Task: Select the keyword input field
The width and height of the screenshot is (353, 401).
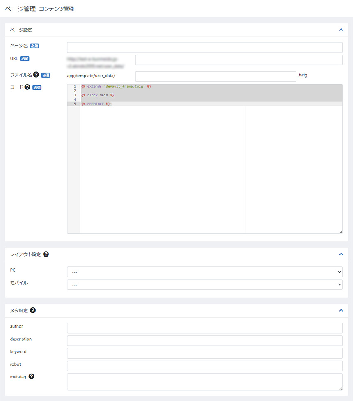Action: [x=204, y=353]
